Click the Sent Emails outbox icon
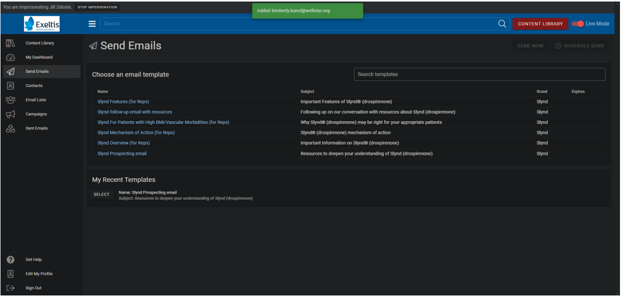This screenshot has height=297, width=621. (x=10, y=128)
